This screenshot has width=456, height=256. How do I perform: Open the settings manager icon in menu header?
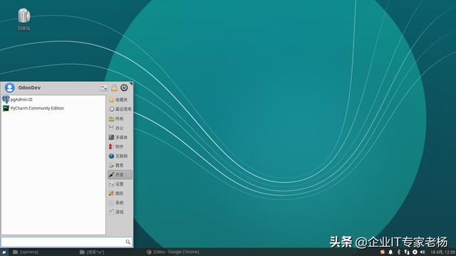(104, 87)
